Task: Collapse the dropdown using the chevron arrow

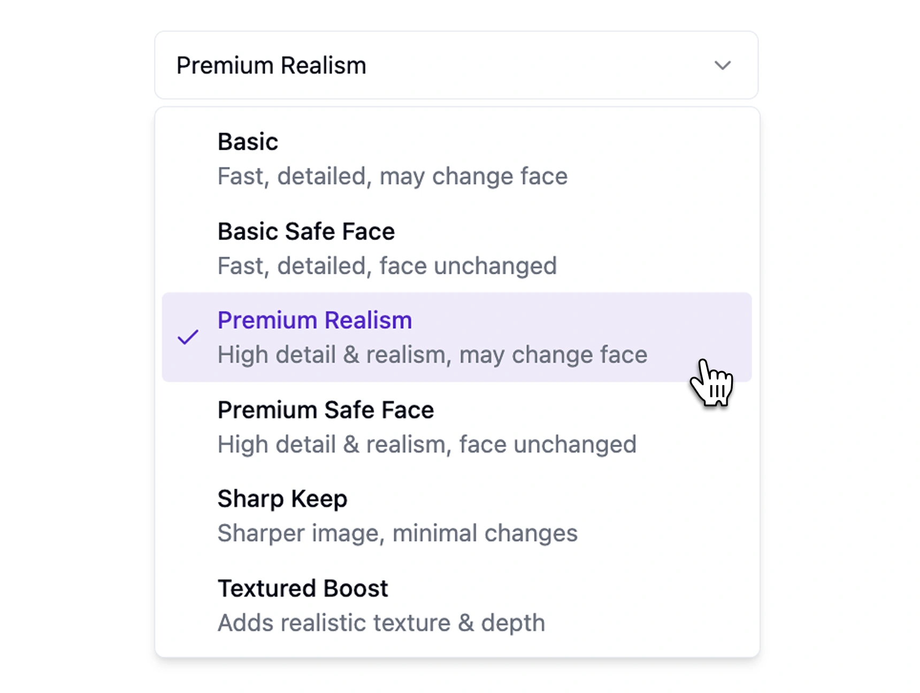Action: coord(723,65)
